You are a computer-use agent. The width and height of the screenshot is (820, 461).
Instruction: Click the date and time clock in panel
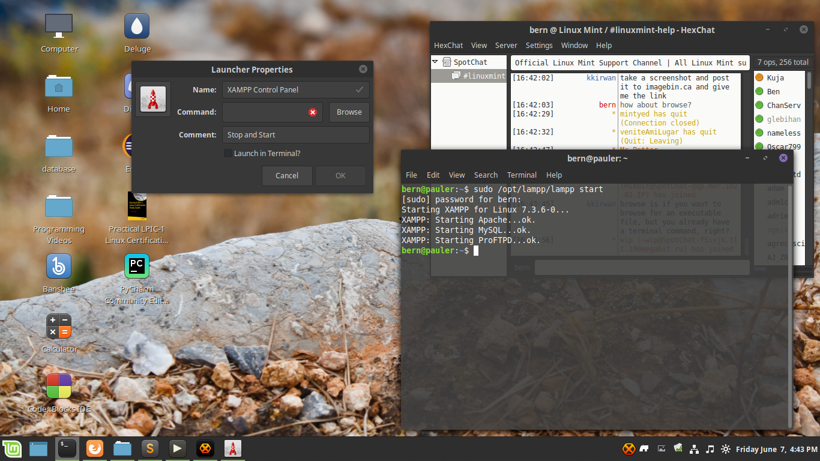pos(776,448)
